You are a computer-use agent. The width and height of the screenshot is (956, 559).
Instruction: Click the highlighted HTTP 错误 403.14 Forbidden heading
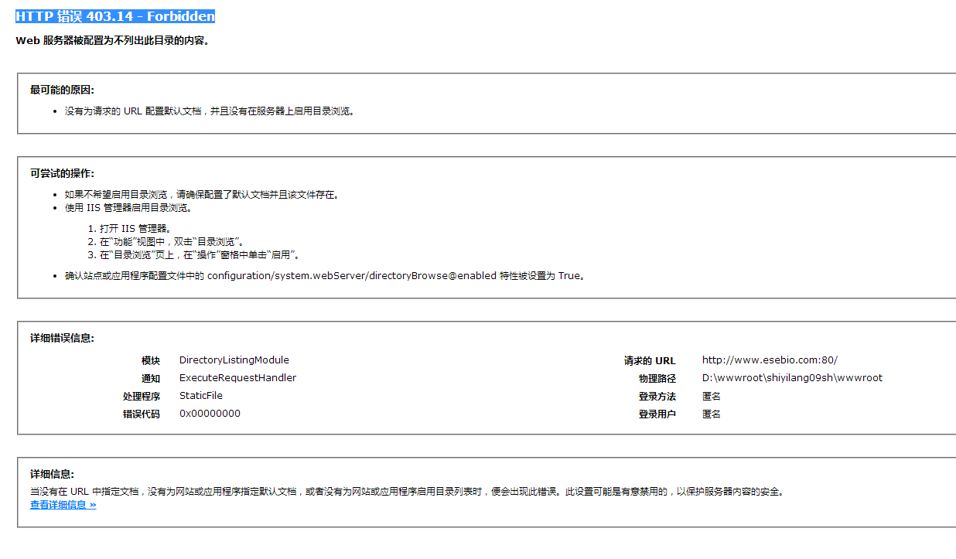point(115,16)
